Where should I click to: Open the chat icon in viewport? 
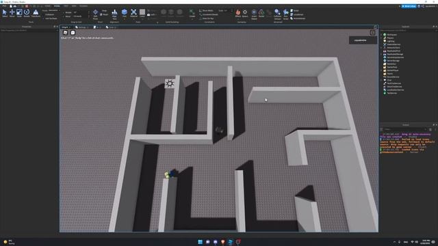click(73, 33)
